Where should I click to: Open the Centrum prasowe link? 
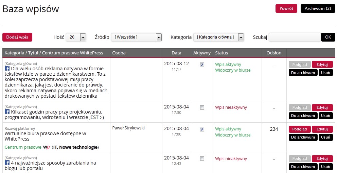tap(23, 147)
